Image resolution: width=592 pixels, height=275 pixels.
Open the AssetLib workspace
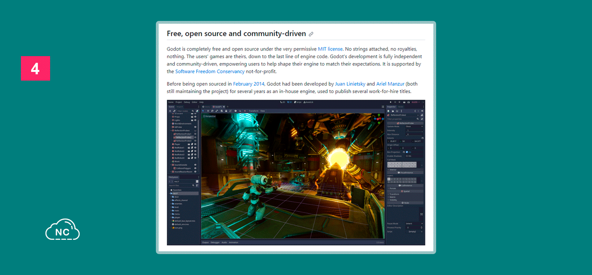click(x=308, y=102)
